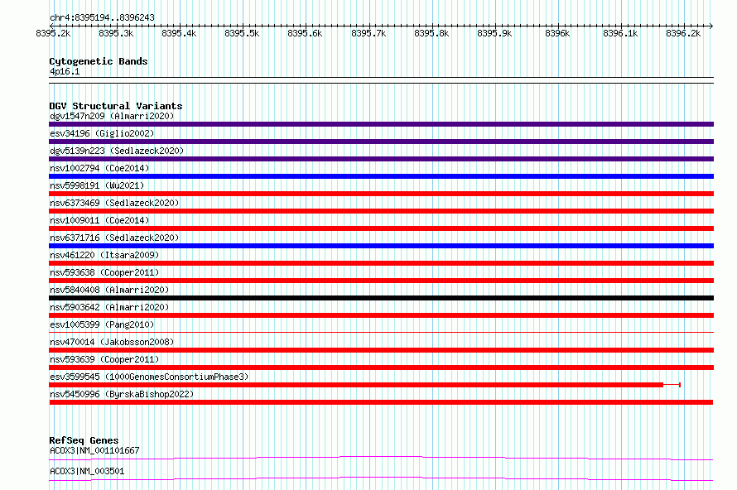This screenshot has width=737, height=490.
Task: Click the magenta transcript line of ACOX3|NM_001101667
Action: point(381,458)
